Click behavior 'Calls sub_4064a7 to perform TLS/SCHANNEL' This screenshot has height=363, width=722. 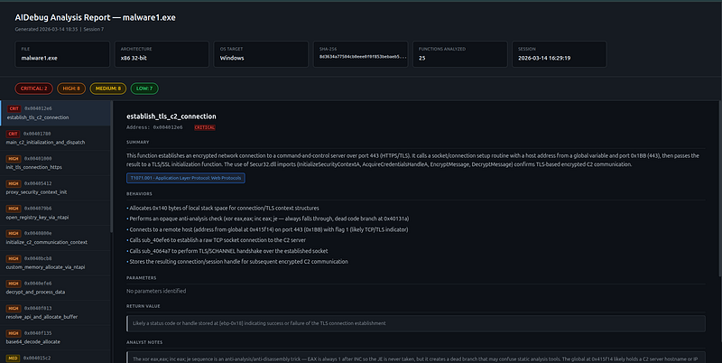(227, 251)
